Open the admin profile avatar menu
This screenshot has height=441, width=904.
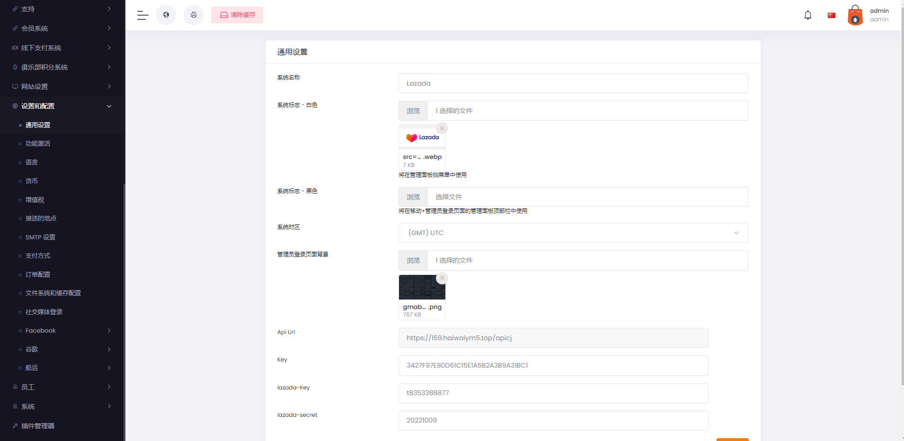pos(855,16)
